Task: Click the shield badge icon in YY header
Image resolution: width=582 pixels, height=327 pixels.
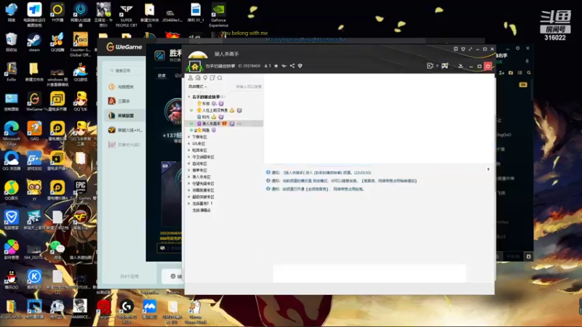Action: click(300, 66)
